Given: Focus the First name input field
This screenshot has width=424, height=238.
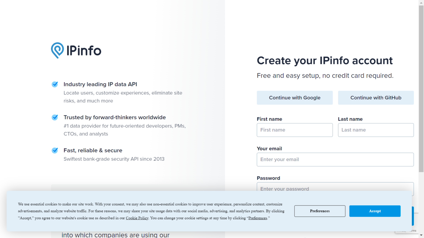Looking at the screenshot, I should pyautogui.click(x=295, y=130).
